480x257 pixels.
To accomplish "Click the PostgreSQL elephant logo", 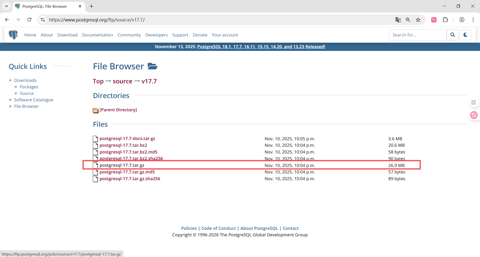I will pos(13,35).
